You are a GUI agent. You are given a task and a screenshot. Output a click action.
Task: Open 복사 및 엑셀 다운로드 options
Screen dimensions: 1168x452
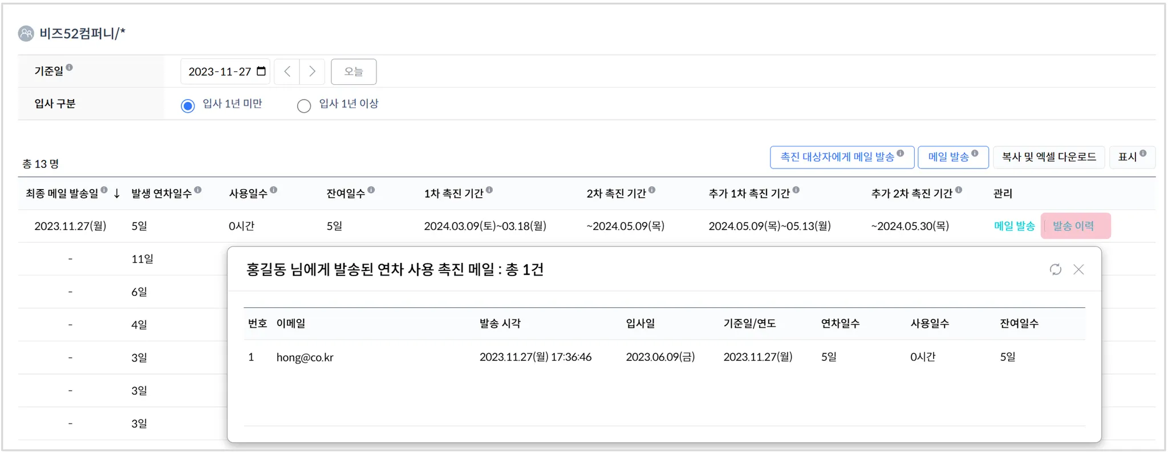1049,157
